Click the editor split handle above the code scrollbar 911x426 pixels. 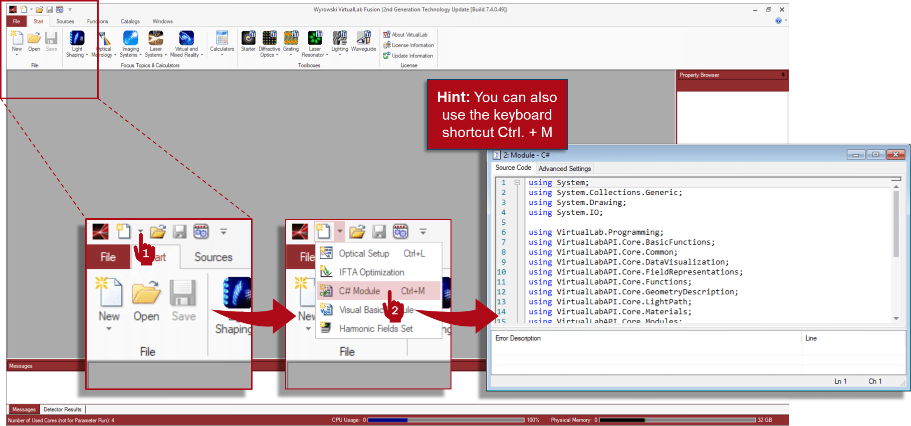coord(896,179)
